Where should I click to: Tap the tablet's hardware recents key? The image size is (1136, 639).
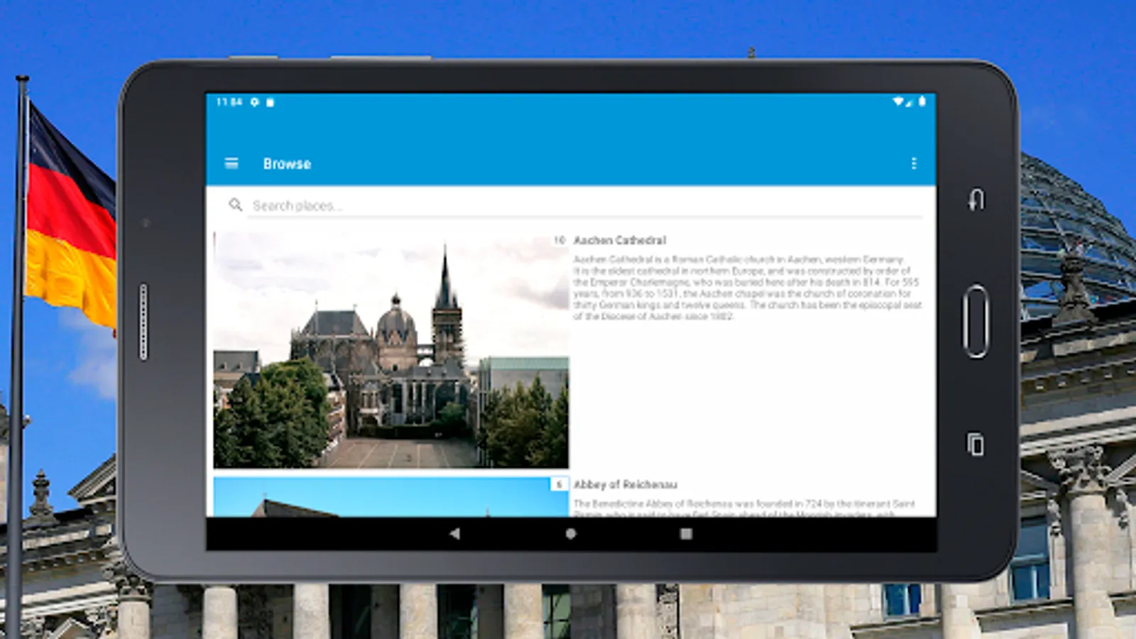coord(976,444)
